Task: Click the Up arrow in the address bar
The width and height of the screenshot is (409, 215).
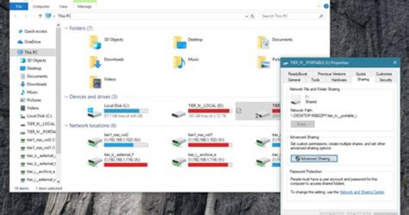Action: coord(40,16)
